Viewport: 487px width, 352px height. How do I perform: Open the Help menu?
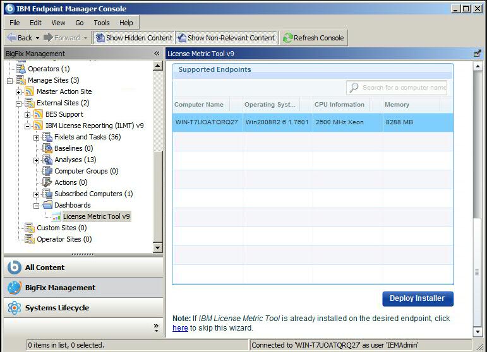coord(126,23)
